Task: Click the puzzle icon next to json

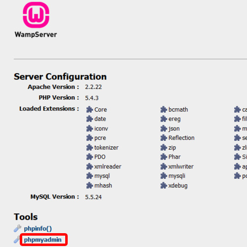Action: [164, 128]
